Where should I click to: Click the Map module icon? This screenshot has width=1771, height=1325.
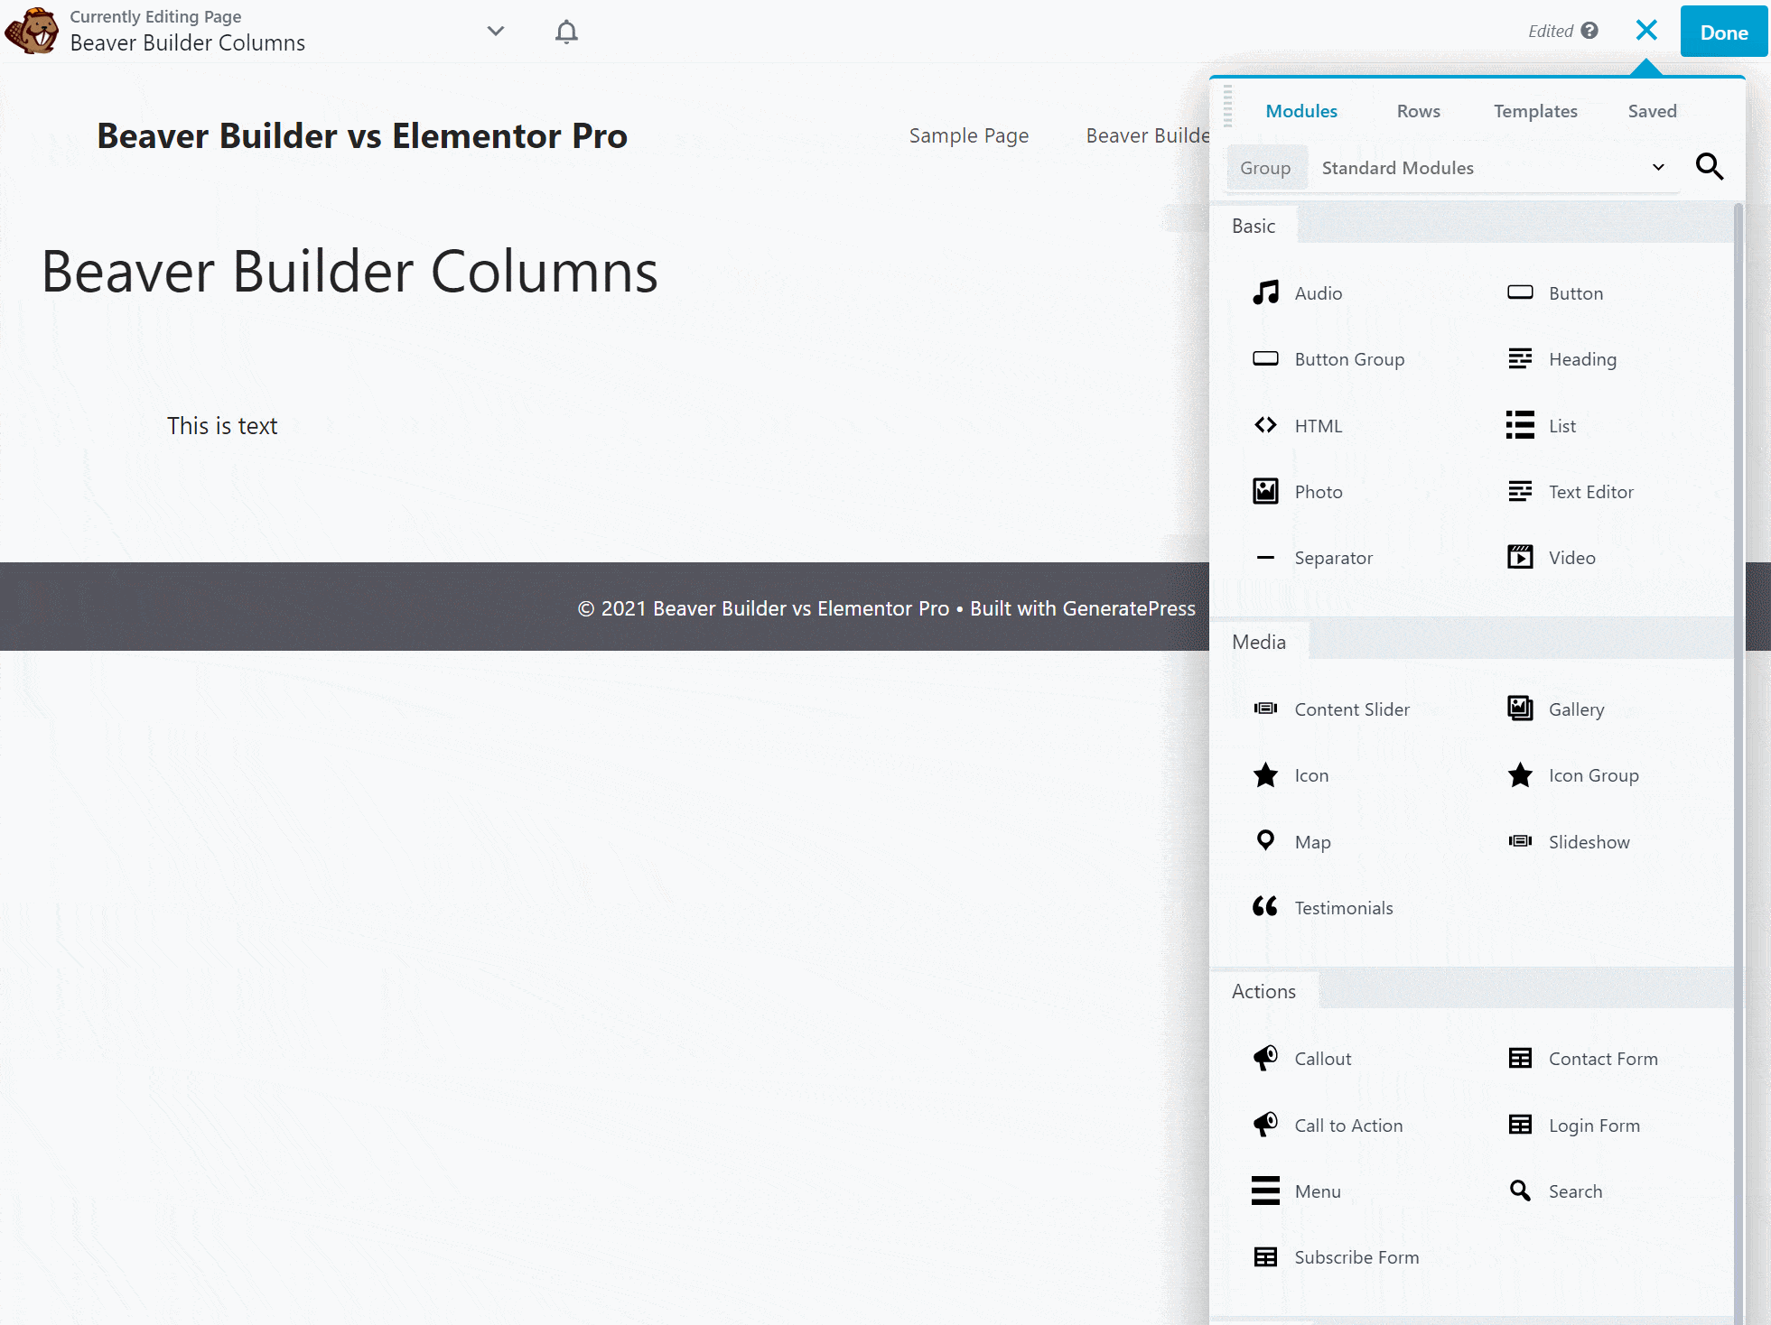pos(1264,840)
